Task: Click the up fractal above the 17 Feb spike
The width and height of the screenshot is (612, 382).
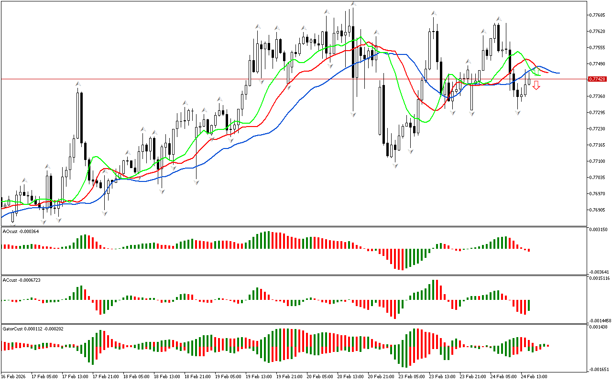Action: [77, 84]
